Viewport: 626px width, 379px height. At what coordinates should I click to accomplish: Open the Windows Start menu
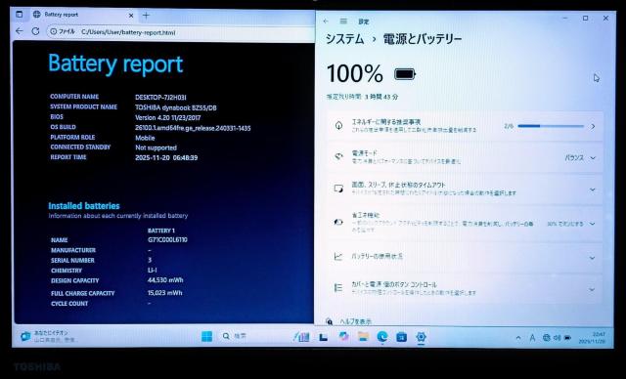click(206, 337)
